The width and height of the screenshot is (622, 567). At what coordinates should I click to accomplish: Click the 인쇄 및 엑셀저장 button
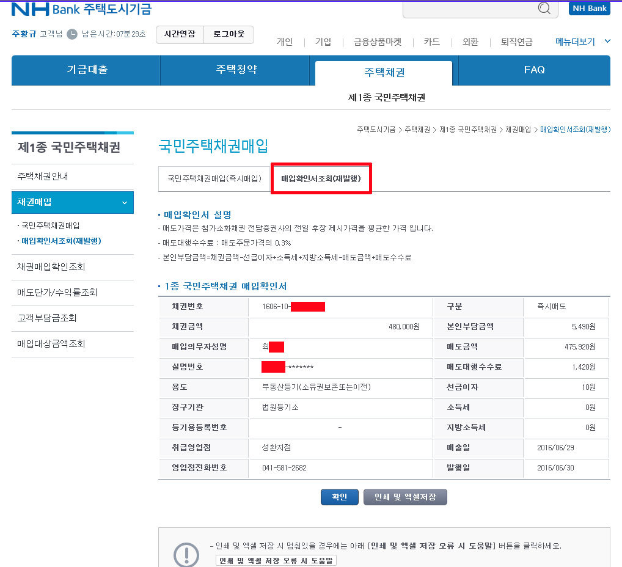point(405,497)
